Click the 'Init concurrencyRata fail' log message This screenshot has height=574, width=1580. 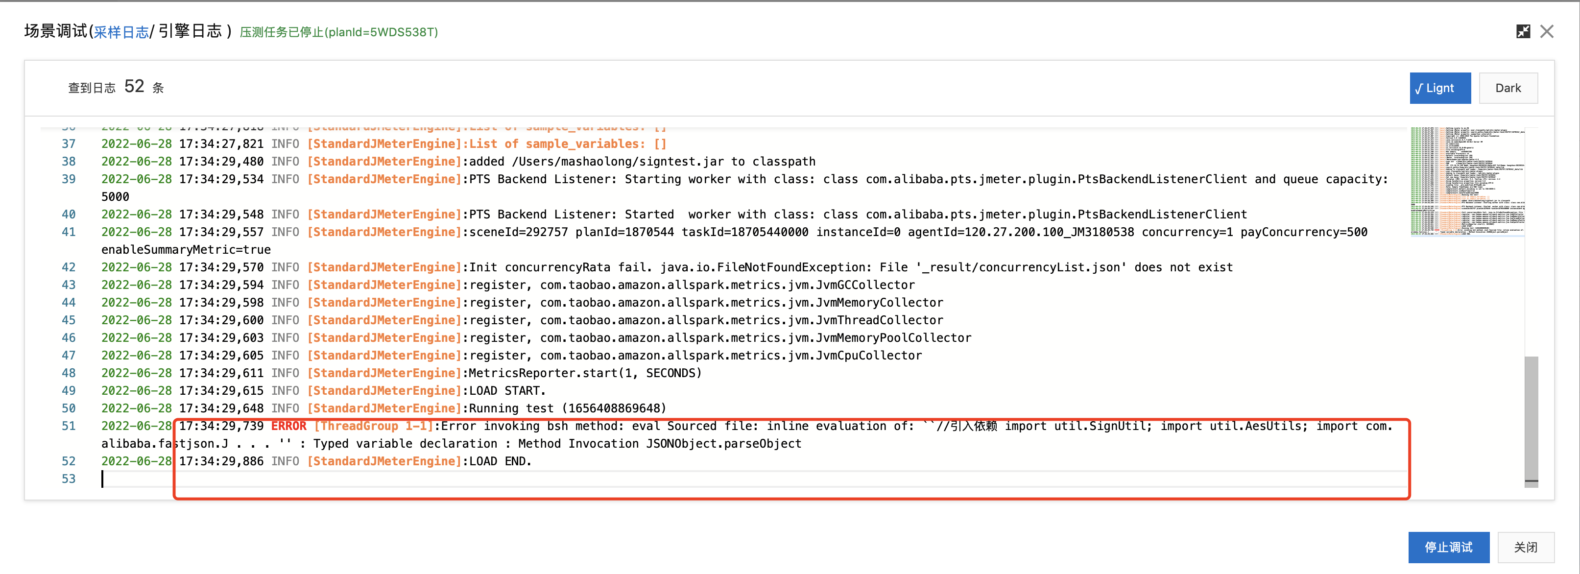coord(851,267)
